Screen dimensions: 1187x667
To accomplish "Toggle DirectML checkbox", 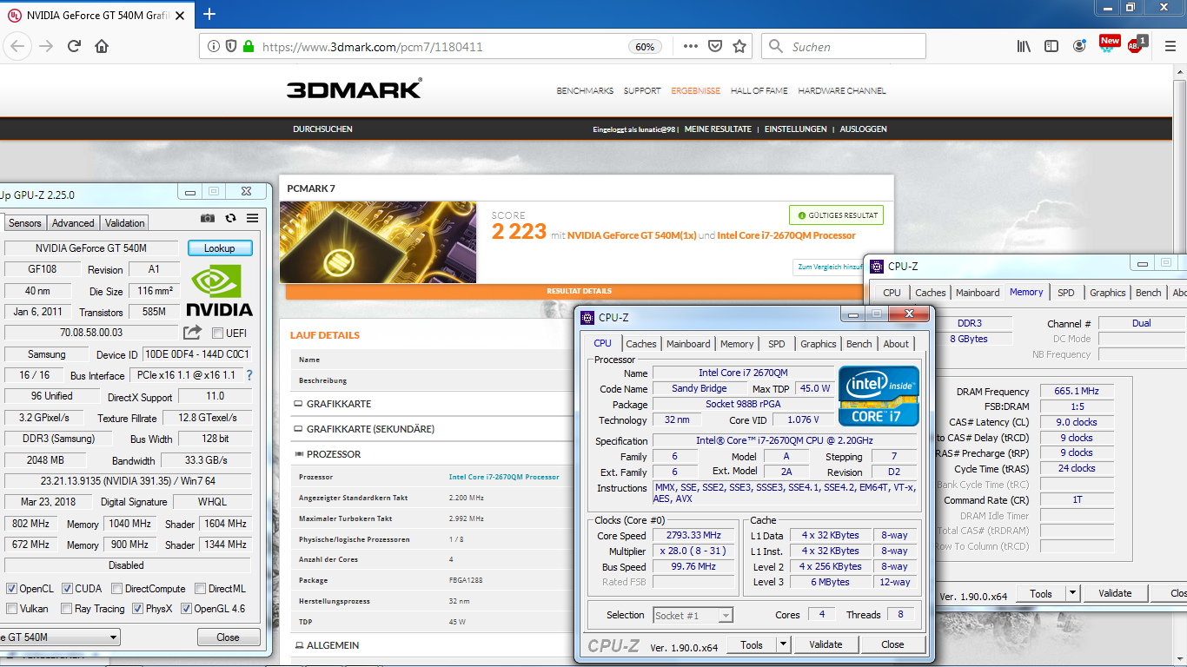I will point(201,589).
